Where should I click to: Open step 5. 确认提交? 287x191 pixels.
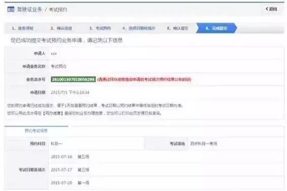tap(177, 28)
